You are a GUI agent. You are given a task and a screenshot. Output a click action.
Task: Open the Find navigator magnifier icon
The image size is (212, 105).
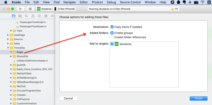click(x=26, y=16)
